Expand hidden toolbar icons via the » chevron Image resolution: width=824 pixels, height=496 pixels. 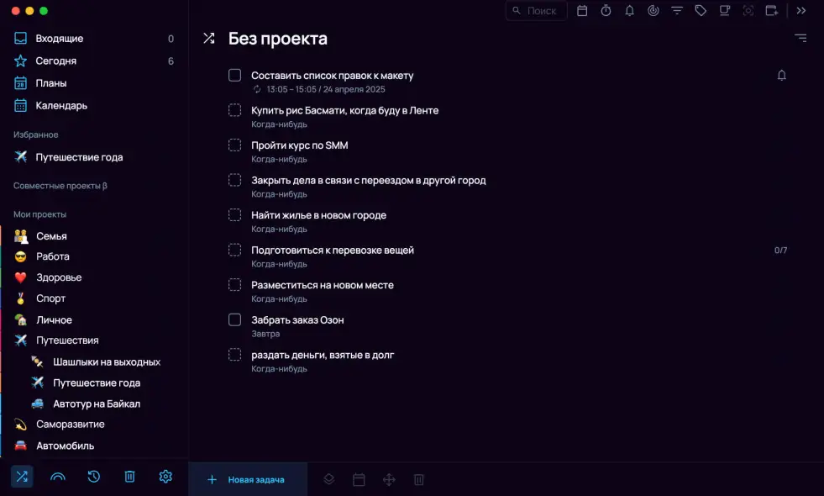click(x=800, y=11)
